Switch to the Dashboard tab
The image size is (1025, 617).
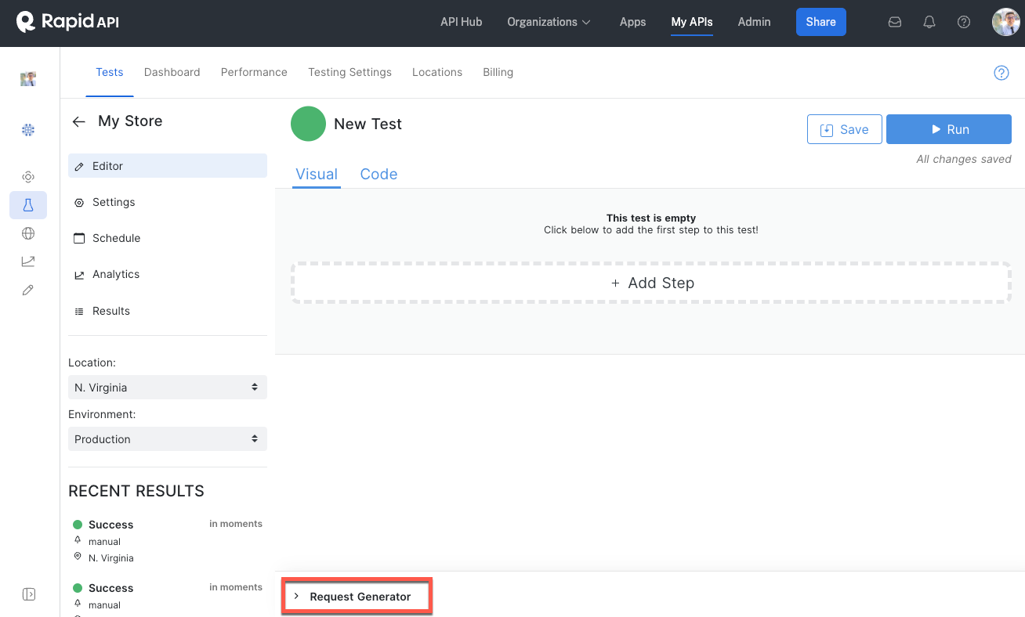[x=172, y=72]
